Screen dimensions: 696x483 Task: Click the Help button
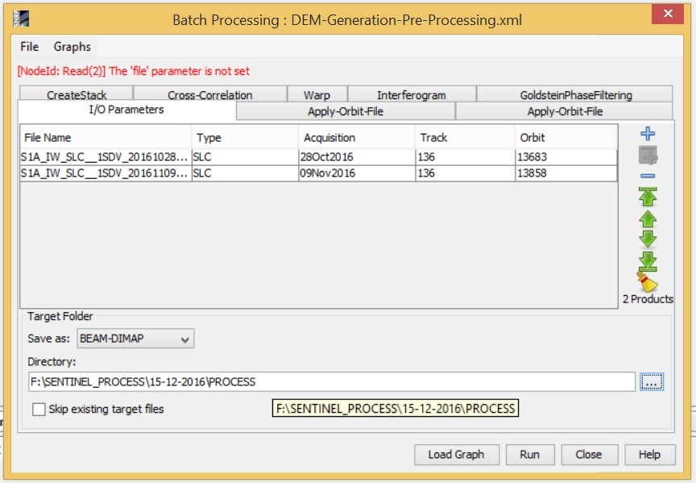click(x=649, y=454)
